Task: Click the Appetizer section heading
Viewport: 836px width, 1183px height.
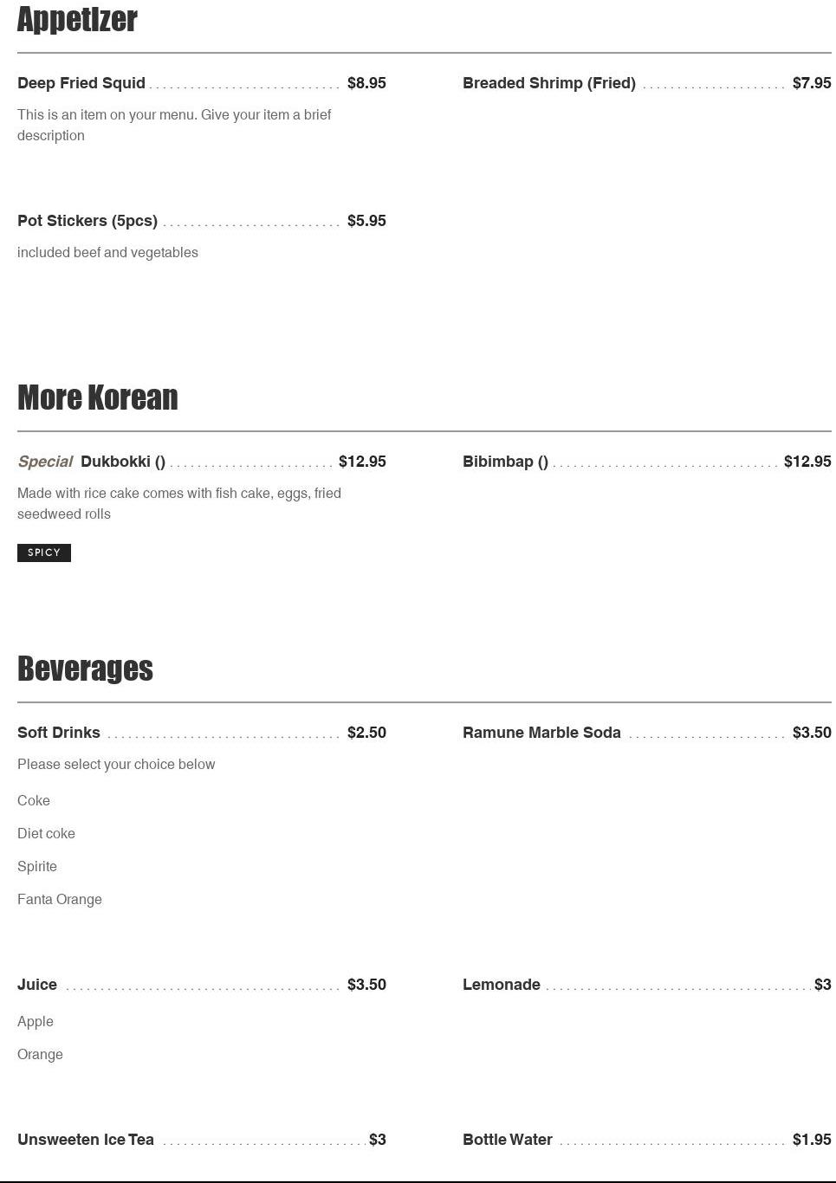Action: 77,20
